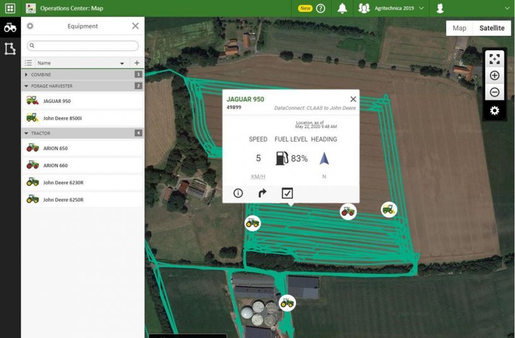Click the red tractor map marker
The image size is (515, 338).
click(348, 212)
